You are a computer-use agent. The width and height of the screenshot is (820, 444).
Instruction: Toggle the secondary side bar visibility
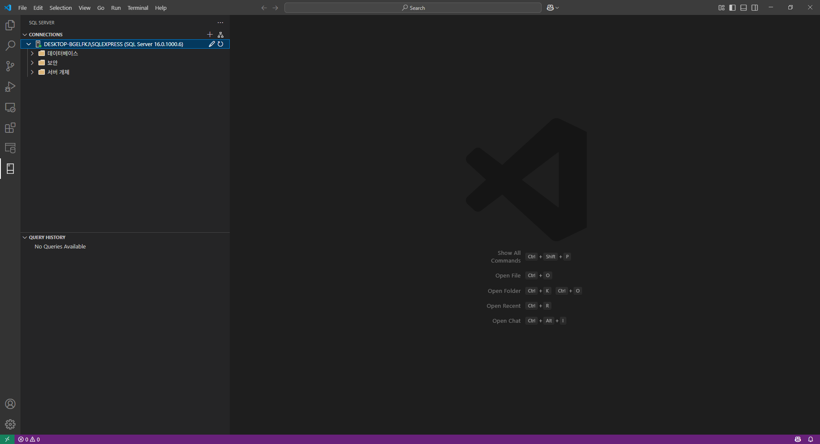pyautogui.click(x=755, y=8)
